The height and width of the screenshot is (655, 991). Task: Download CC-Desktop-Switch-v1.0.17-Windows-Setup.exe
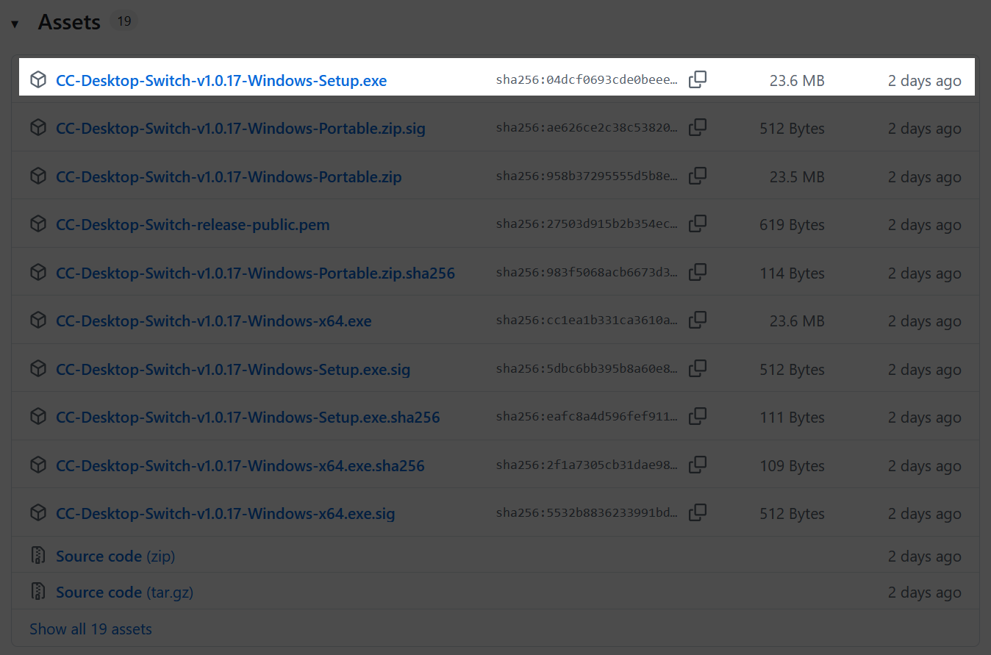click(x=221, y=80)
